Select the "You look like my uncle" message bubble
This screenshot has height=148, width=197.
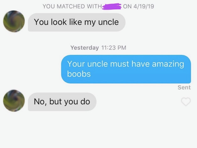click(x=77, y=22)
